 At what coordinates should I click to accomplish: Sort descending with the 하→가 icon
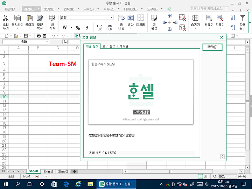click(x=233, y=27)
